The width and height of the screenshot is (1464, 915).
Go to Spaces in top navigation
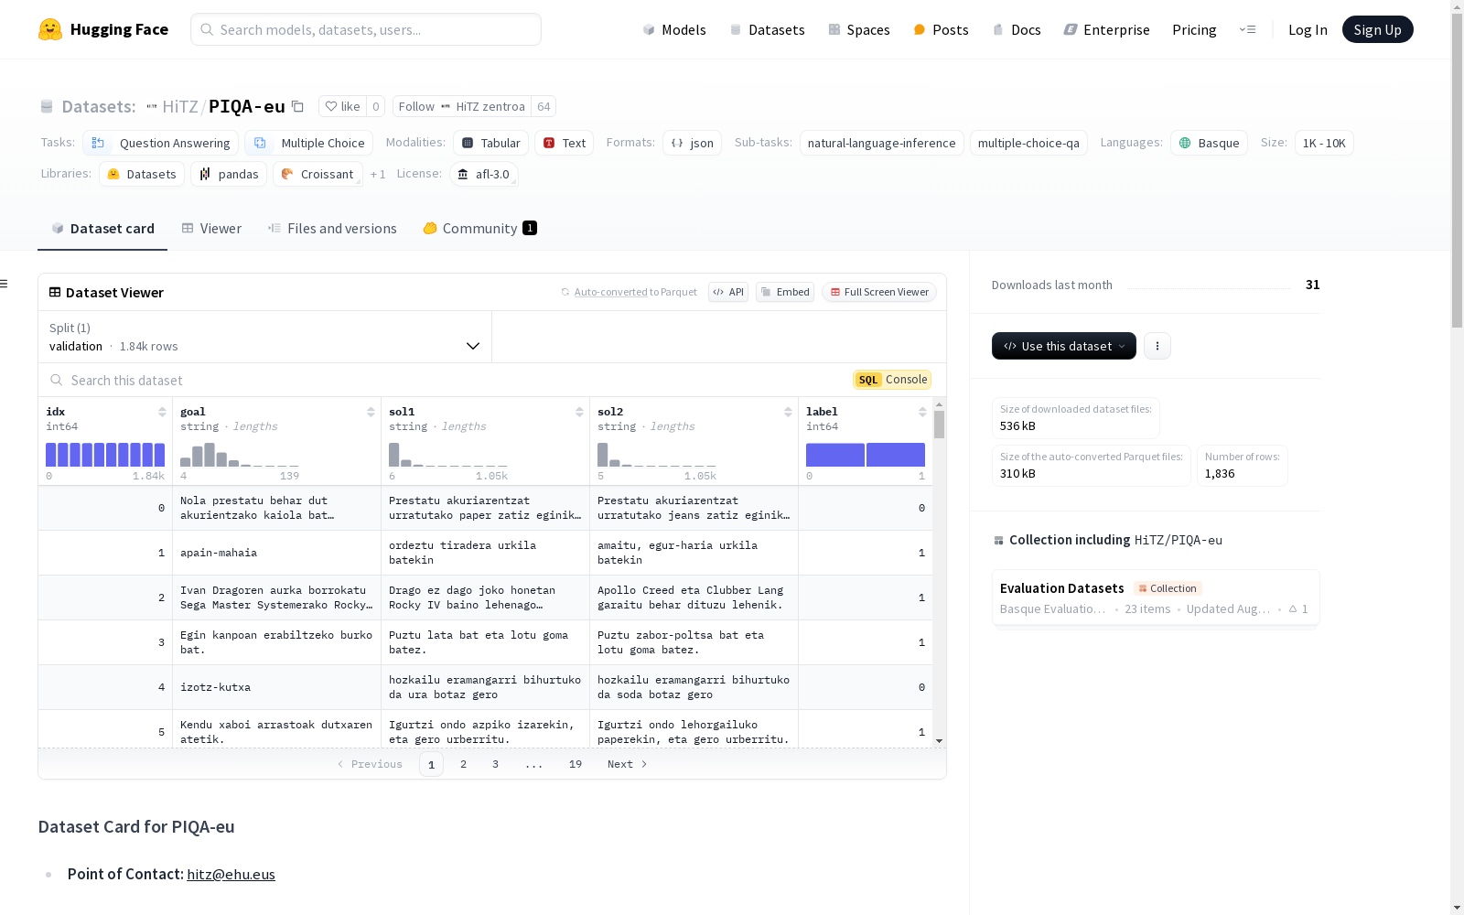(859, 29)
